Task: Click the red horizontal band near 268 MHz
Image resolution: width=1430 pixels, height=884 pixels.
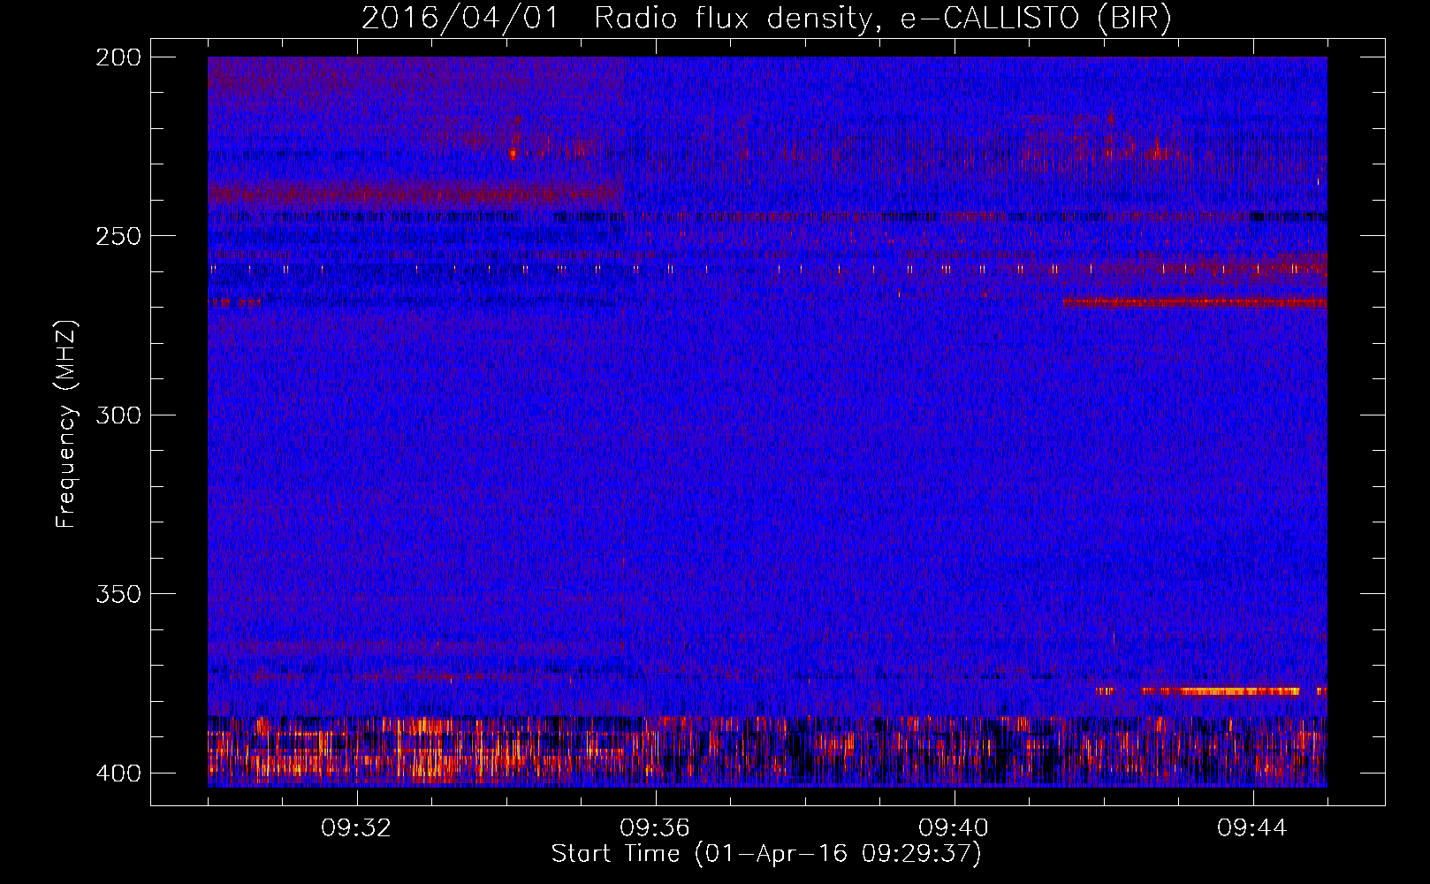Action: pos(1195,302)
